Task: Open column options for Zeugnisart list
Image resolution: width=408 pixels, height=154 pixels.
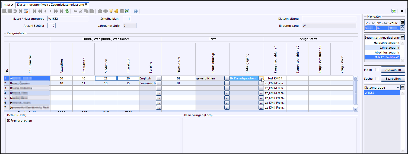Action: click(x=403, y=38)
